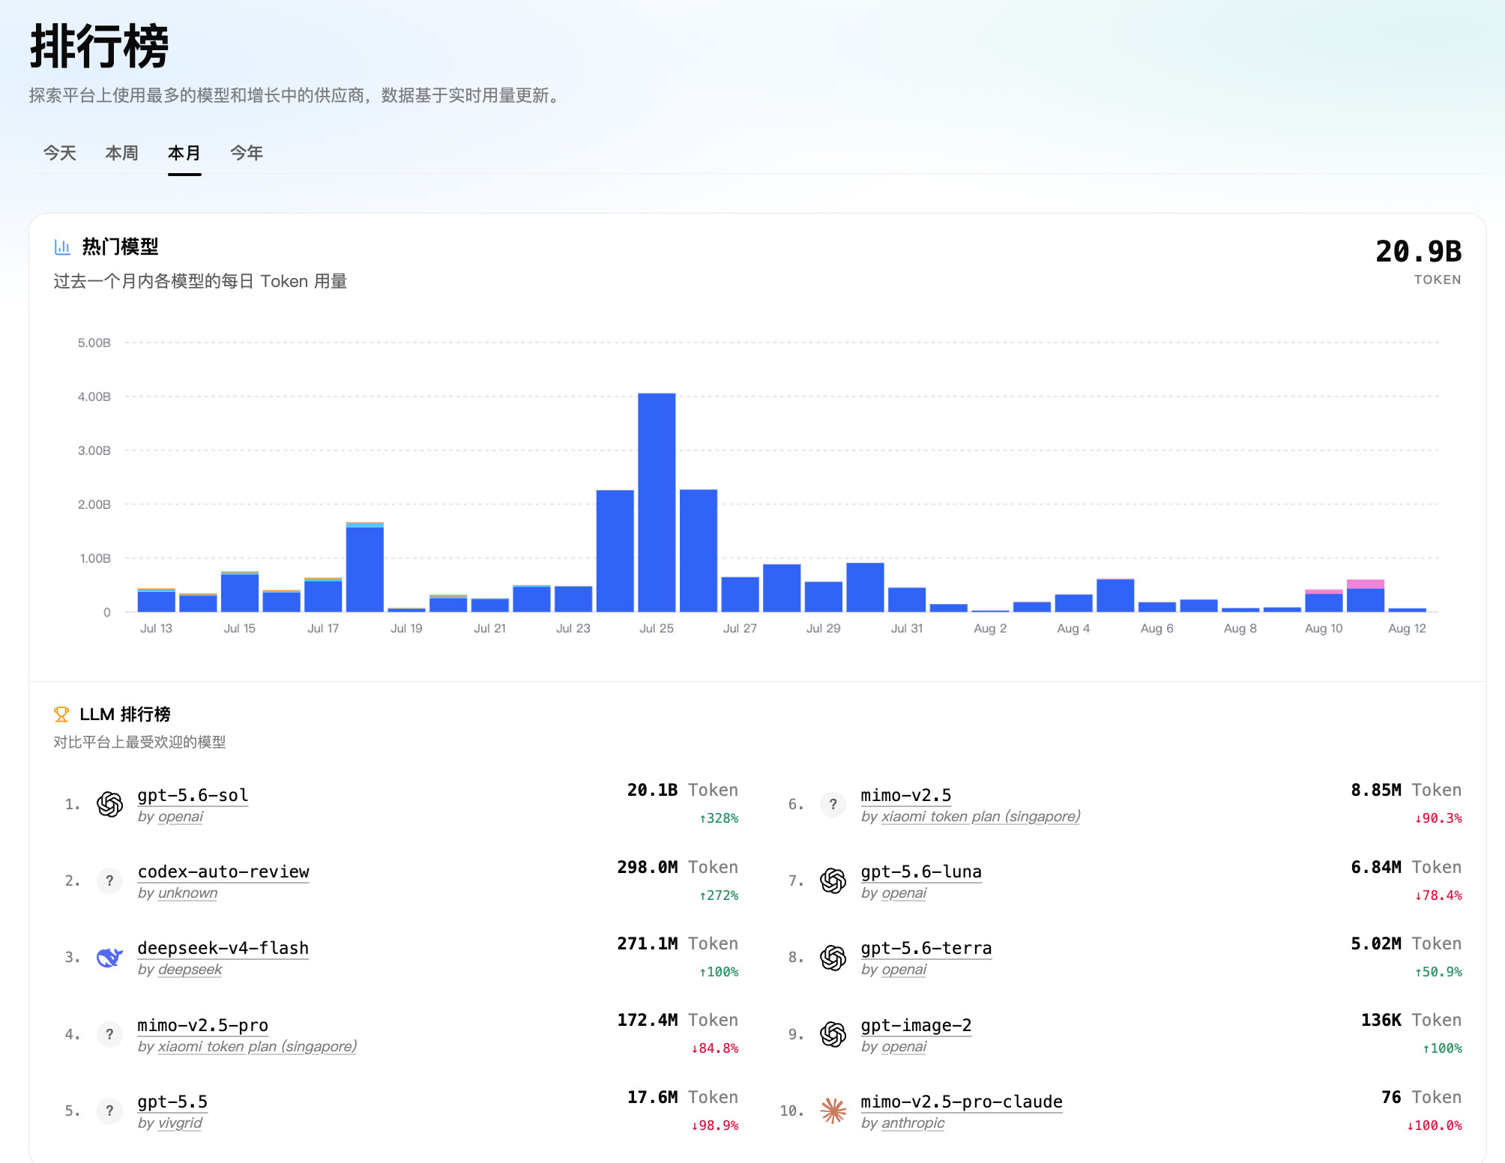1505x1163 pixels.
Task: Click the question mark icon beside codex-auto-review
Action: 109,880
